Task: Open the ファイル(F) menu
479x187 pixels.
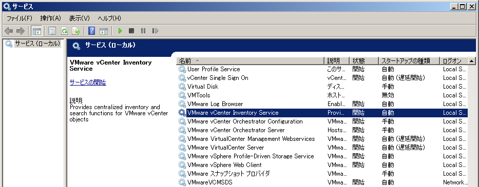Action: (x=19, y=18)
